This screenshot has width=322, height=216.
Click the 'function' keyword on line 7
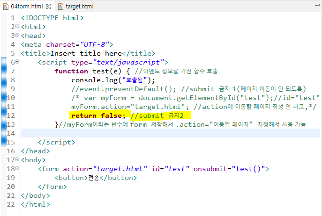(x=71, y=71)
